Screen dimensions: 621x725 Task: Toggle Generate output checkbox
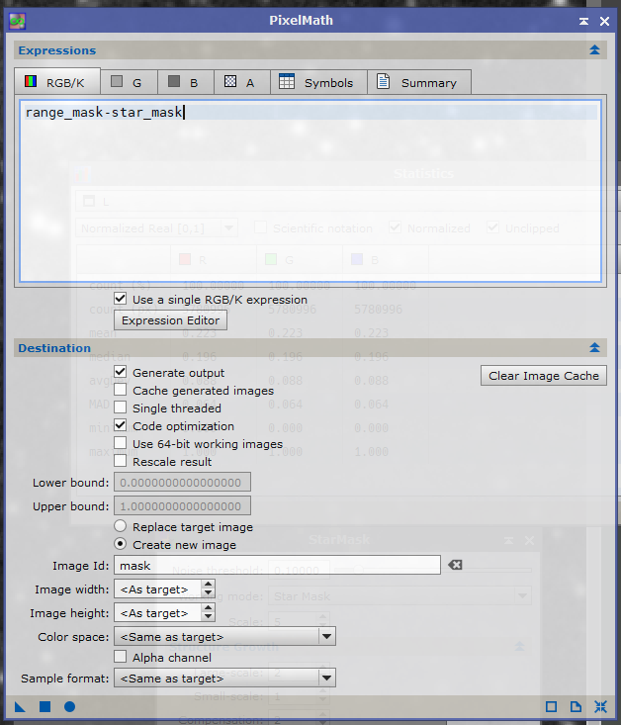pos(121,372)
